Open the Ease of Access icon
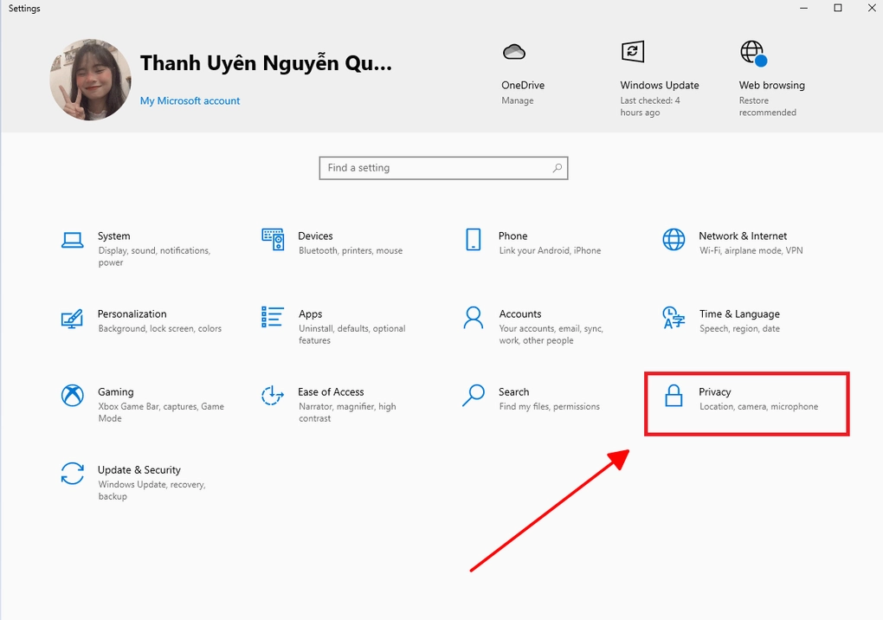The width and height of the screenshot is (883, 620). [x=273, y=396]
